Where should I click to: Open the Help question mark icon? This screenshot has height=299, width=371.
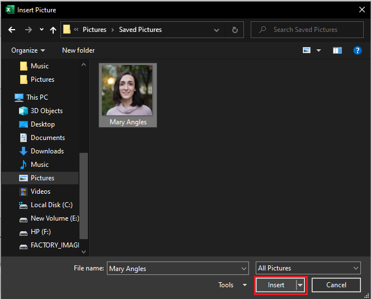(x=358, y=50)
